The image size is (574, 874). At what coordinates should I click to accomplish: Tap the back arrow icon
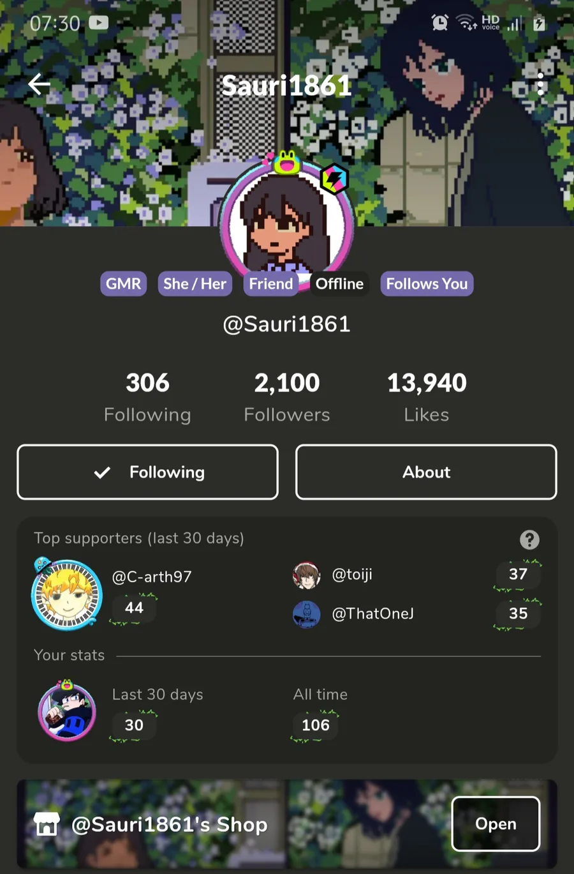(x=40, y=84)
